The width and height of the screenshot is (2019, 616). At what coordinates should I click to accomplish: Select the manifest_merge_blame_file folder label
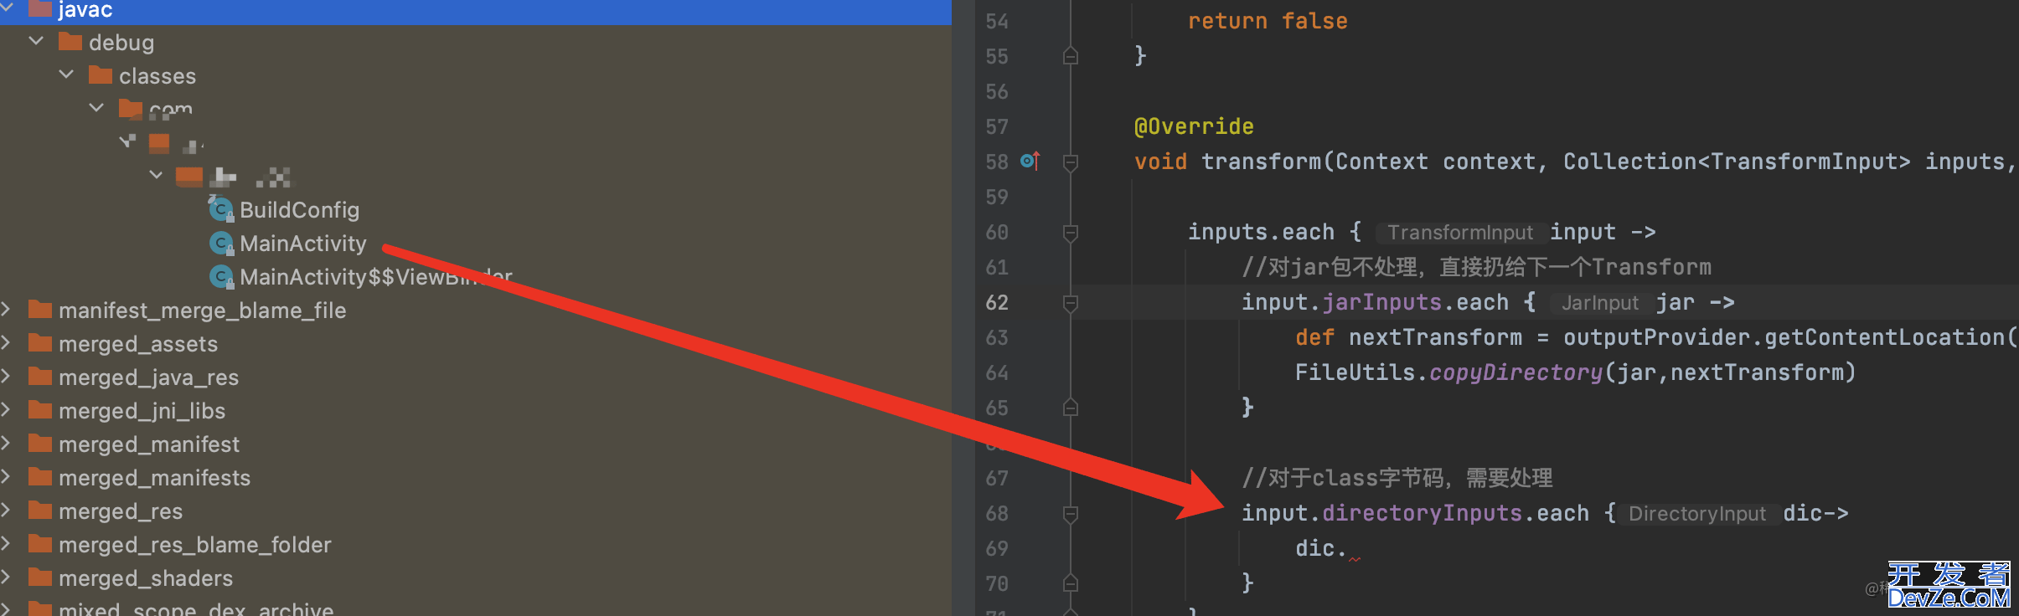(202, 310)
